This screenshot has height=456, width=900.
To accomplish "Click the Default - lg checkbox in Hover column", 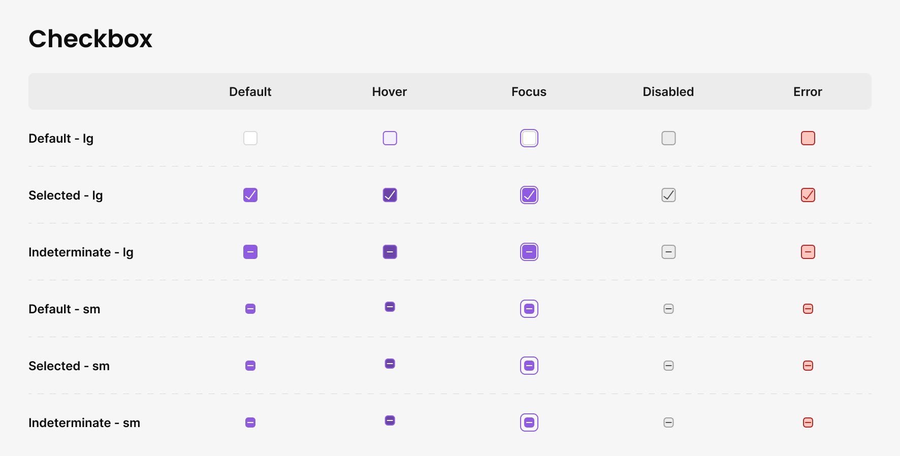I will [x=390, y=138].
